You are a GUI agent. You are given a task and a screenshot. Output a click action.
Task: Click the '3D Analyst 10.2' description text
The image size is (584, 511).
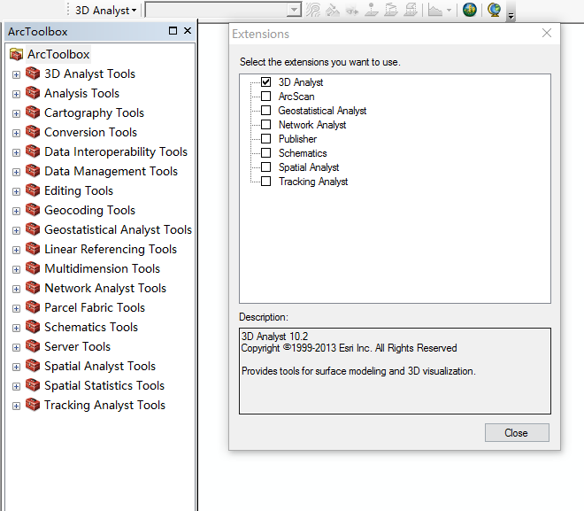click(274, 337)
